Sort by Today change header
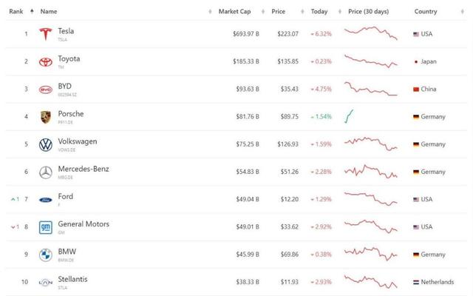The height and width of the screenshot is (296, 473). tap(319, 12)
